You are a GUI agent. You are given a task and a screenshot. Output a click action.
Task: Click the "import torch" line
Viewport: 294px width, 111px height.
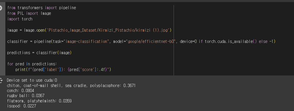tap(20, 19)
